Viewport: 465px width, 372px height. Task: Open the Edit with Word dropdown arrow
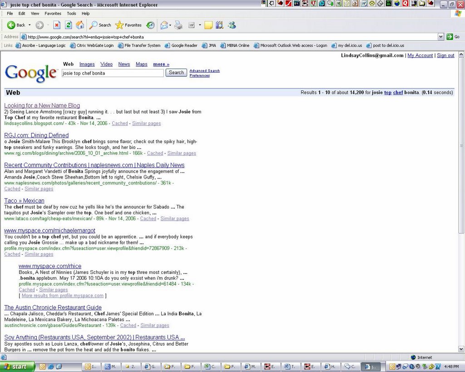coord(200,25)
